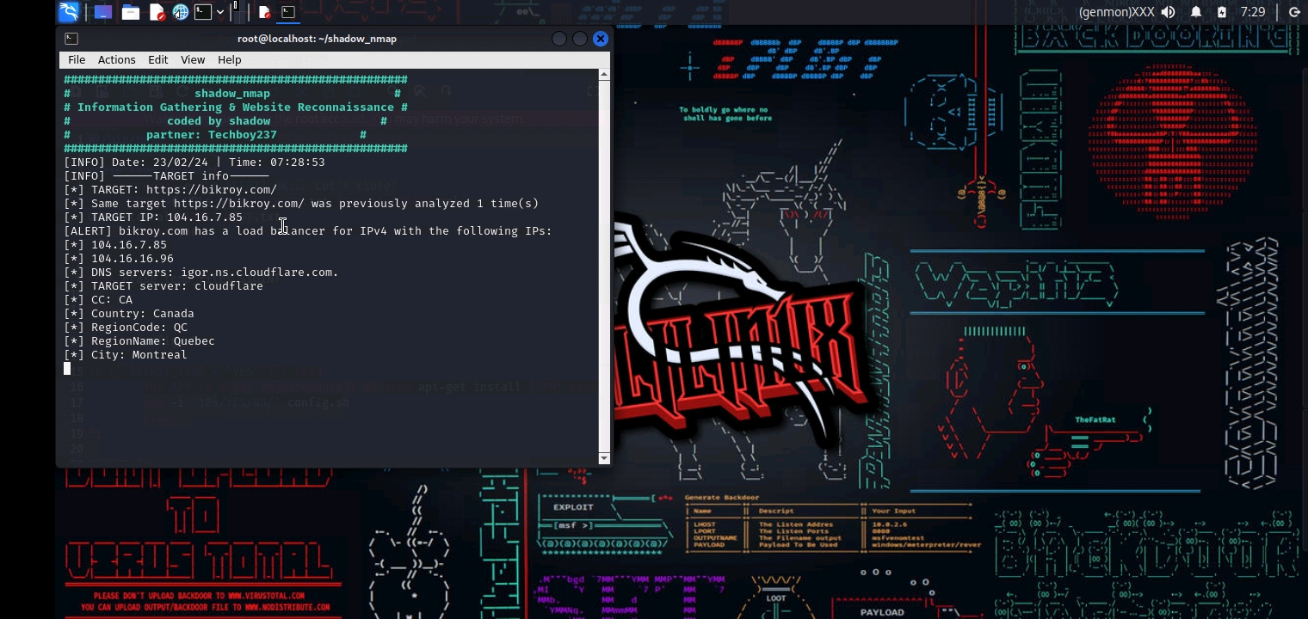Click the "[INFO] Date: 23/02/24" line
Image resolution: width=1308 pixels, height=619 pixels.
click(x=194, y=162)
